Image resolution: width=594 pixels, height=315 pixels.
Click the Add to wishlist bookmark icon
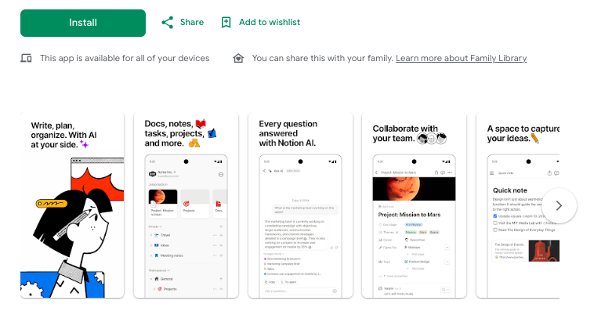pyautogui.click(x=226, y=23)
